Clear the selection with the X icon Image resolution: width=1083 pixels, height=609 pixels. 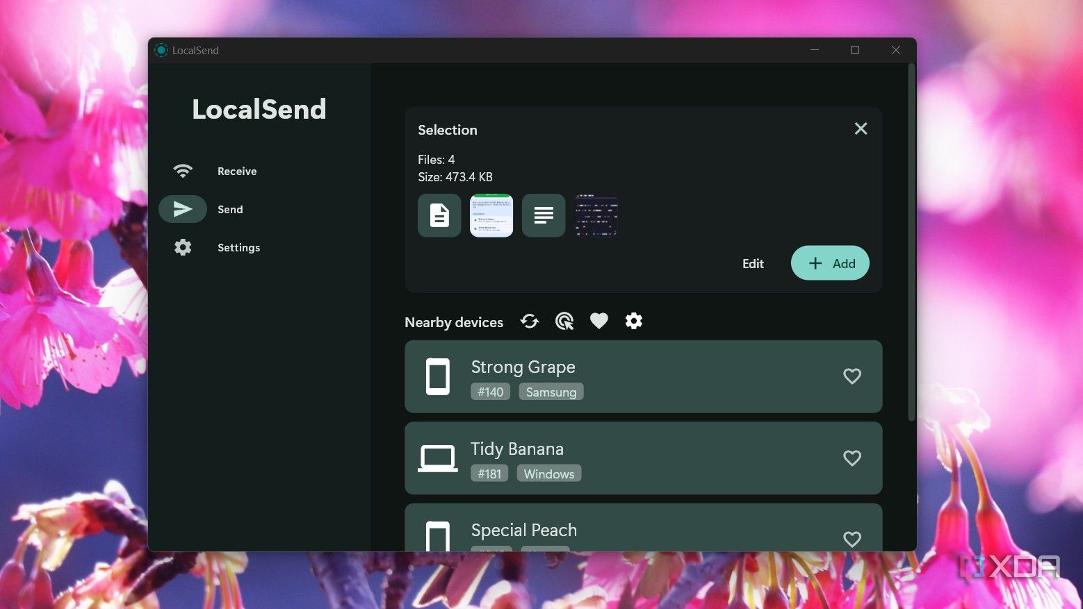pos(861,128)
